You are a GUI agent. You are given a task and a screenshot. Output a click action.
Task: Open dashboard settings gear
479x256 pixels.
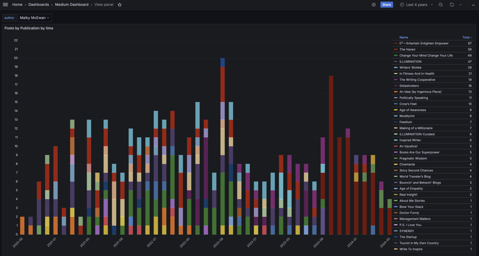tap(374, 5)
